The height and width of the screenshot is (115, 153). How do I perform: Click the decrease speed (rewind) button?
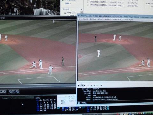[x=91, y=86]
